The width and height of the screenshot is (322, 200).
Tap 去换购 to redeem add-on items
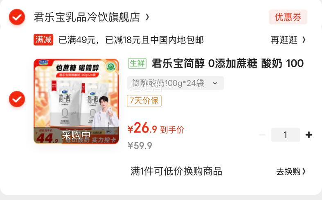pyautogui.click(x=291, y=171)
